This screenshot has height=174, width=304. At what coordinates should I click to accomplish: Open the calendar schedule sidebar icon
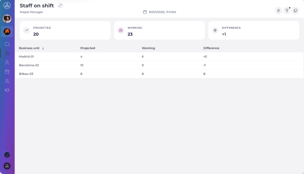7,72
